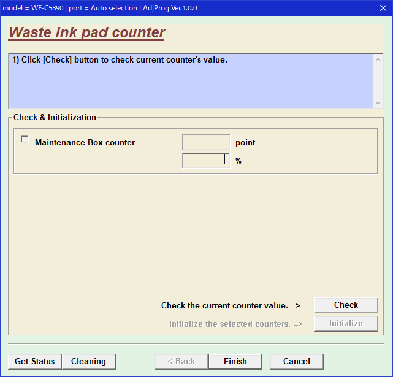Click the "Maintenance Box counter" label text
The image size is (393, 377).
pos(85,142)
